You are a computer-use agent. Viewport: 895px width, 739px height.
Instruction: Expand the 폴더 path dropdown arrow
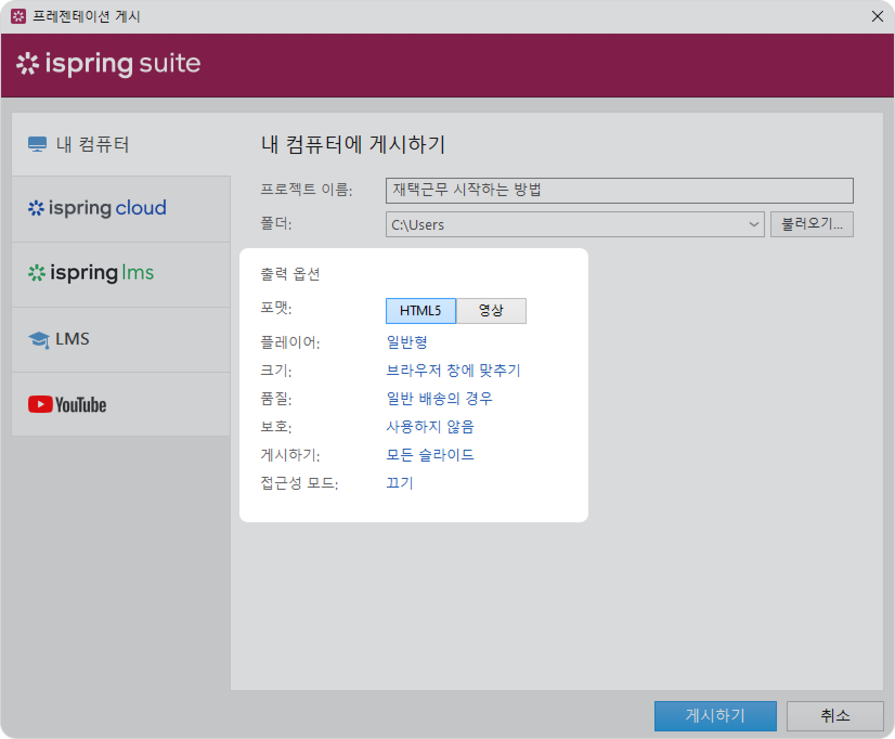click(x=753, y=224)
